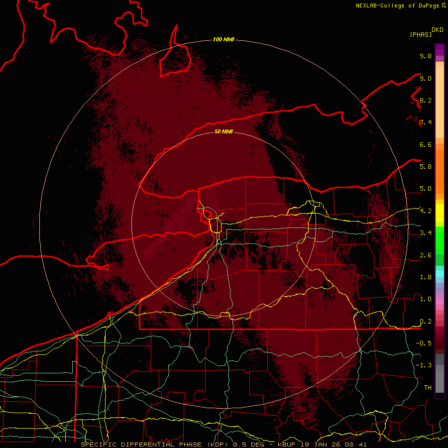Click the 08:41 timestamp

click(x=356, y=445)
